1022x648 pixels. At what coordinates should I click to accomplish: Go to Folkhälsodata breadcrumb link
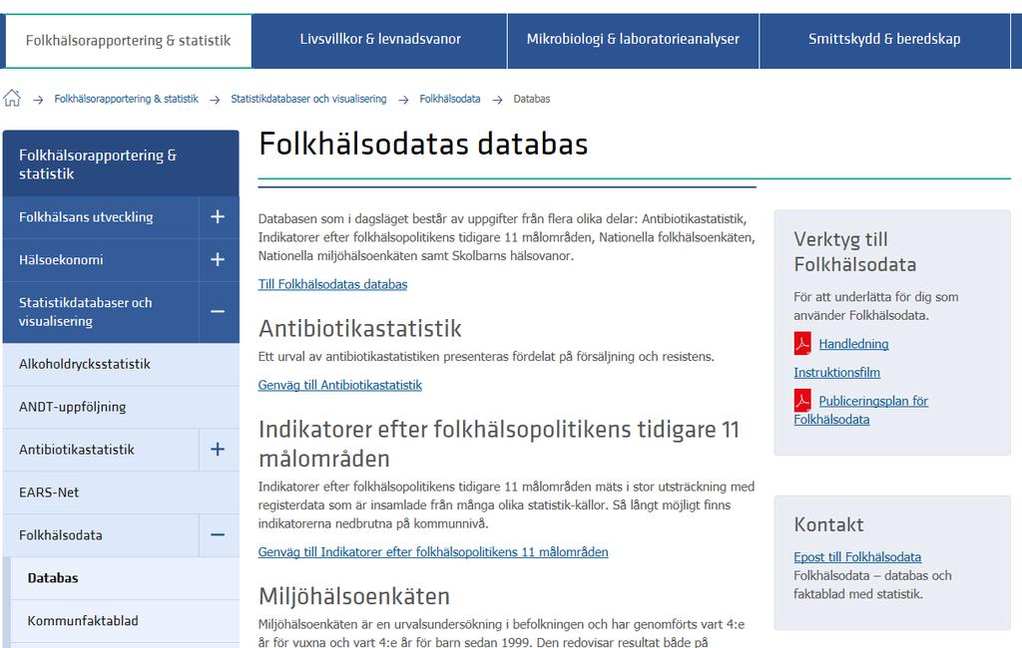coord(450,99)
